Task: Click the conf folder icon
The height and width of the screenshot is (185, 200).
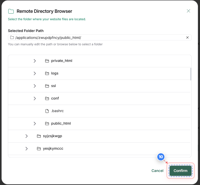Action: (x=47, y=98)
